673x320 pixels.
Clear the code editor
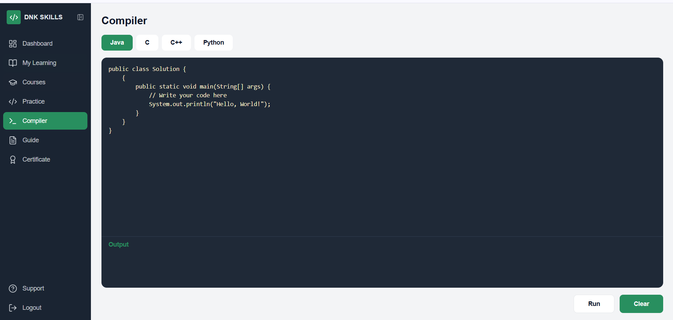(x=641, y=304)
